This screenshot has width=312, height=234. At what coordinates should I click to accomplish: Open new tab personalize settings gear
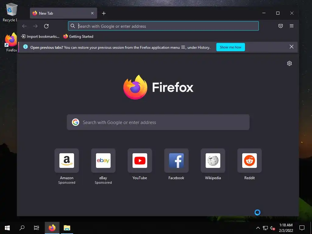[x=289, y=63]
